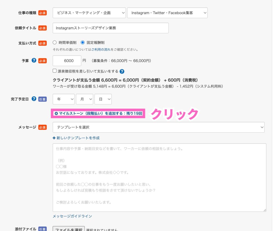Open Instagram・Twitter・Facebook集客 subcategory dropdown
Image resolution: width=273 pixels, height=231 pixels.
[x=167, y=13]
